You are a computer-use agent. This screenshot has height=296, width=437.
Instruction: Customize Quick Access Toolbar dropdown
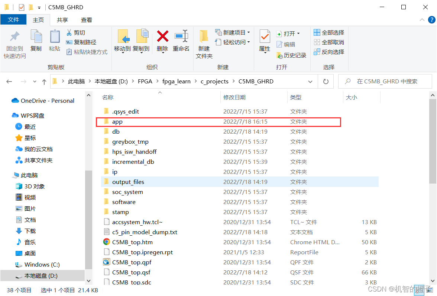(39, 7)
